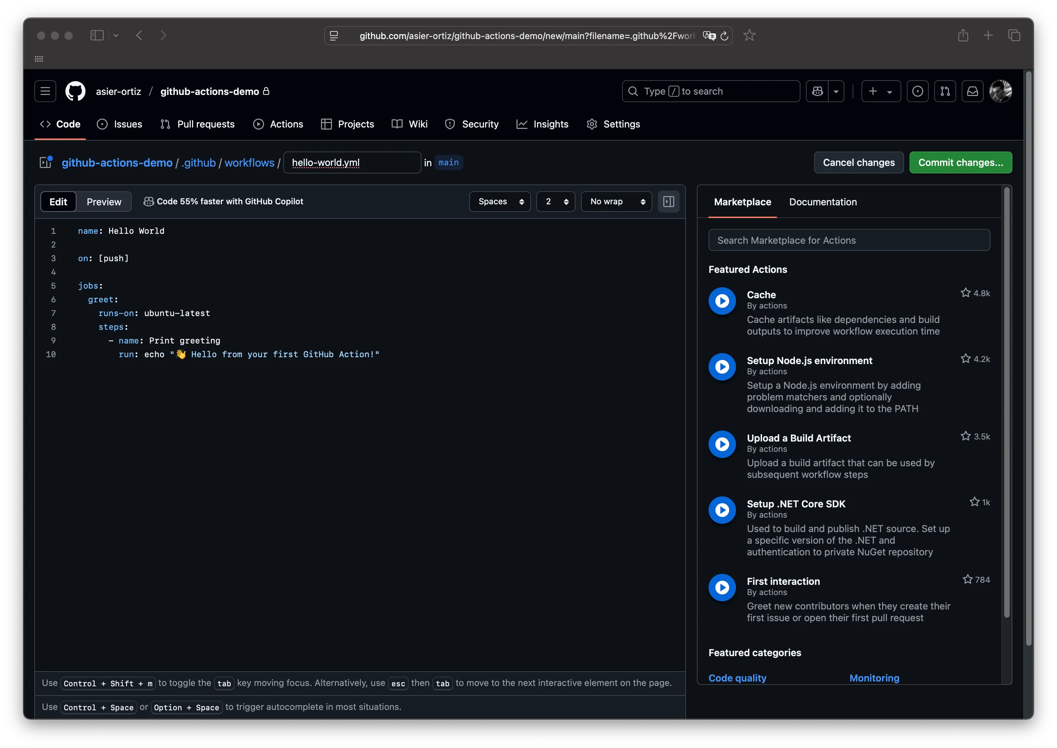The width and height of the screenshot is (1057, 748).
Task: Click the workflows breadcrumb link
Action: pos(249,162)
